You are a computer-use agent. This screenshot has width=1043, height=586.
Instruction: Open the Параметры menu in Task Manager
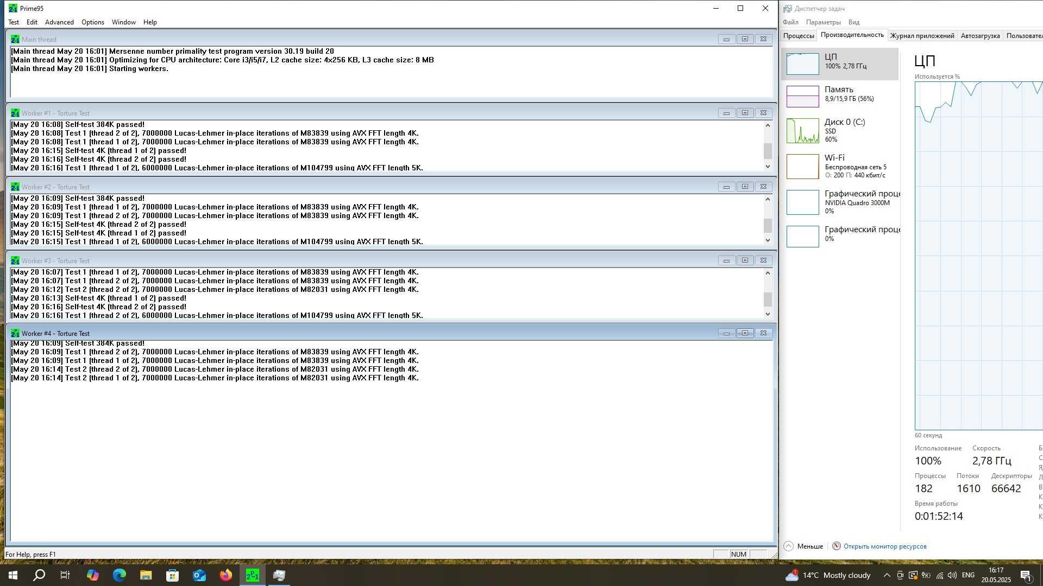pyautogui.click(x=823, y=22)
